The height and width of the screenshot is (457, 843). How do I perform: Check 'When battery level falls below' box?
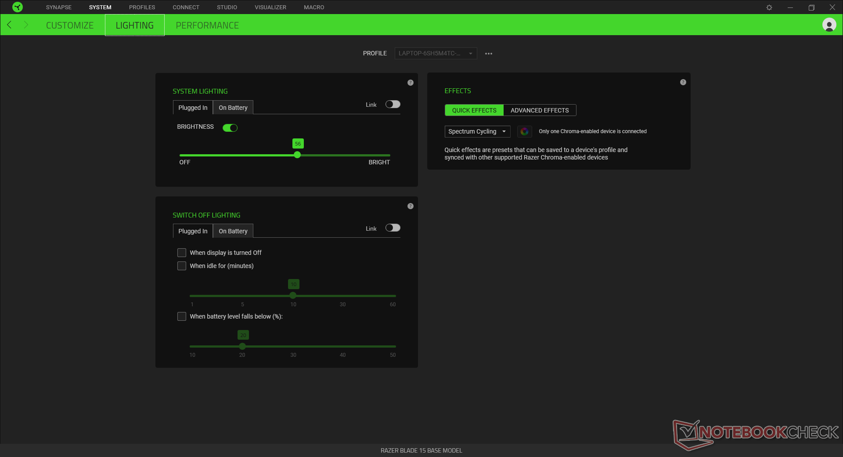182,316
